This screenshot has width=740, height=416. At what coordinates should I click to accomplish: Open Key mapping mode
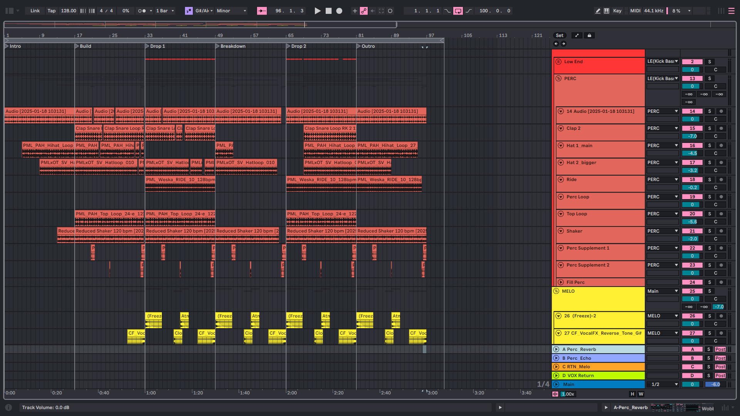tap(617, 11)
